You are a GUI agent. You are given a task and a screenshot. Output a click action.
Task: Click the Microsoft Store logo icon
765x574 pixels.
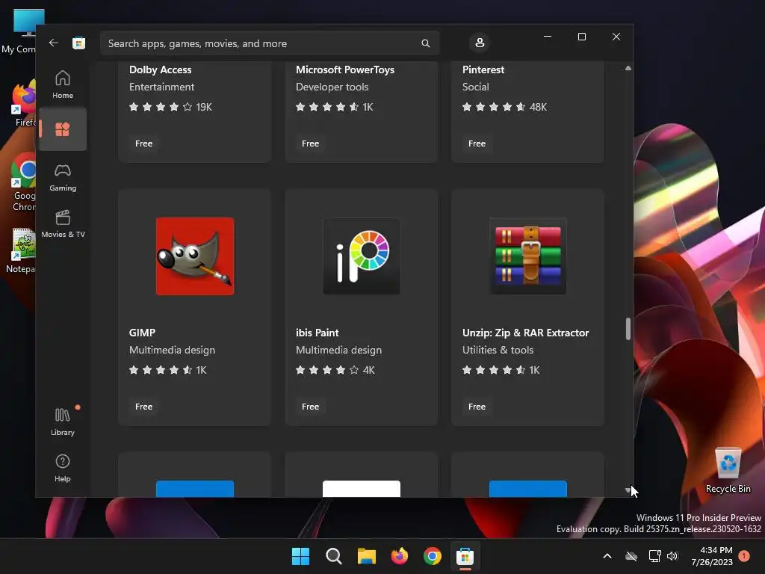78,43
